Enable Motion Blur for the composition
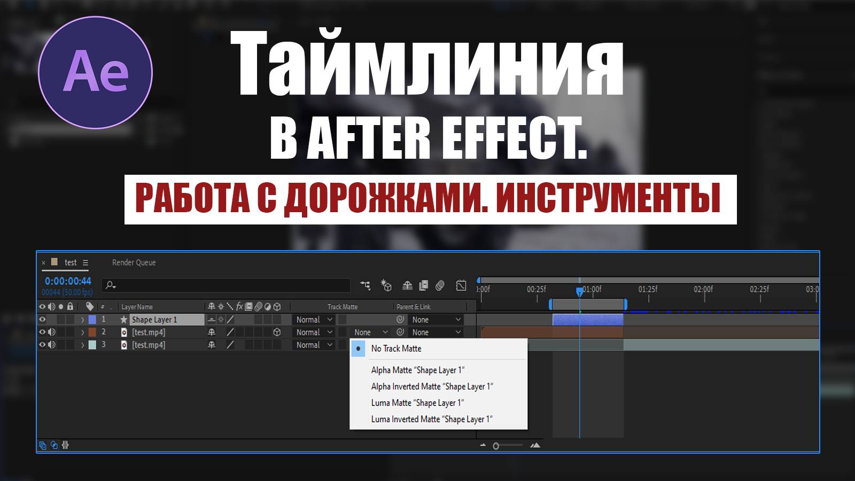Screen dimensions: 855x481 pyautogui.click(x=440, y=286)
